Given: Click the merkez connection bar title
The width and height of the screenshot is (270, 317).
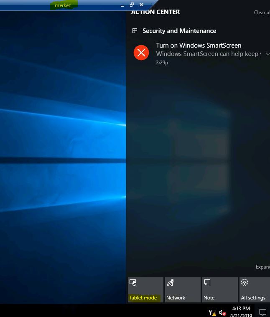Looking at the screenshot, I should (63, 5).
